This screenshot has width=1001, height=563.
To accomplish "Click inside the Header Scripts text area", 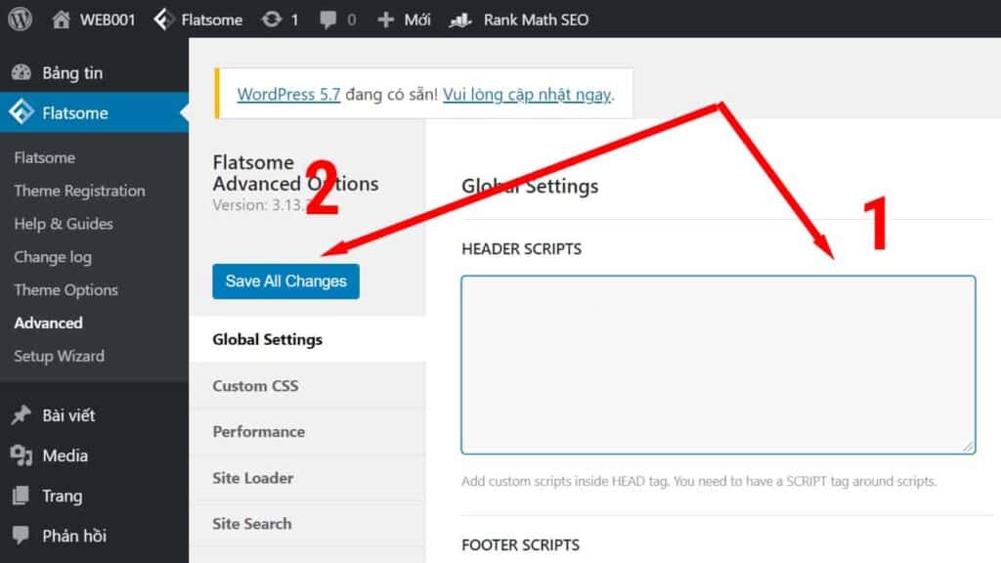I will point(718,365).
